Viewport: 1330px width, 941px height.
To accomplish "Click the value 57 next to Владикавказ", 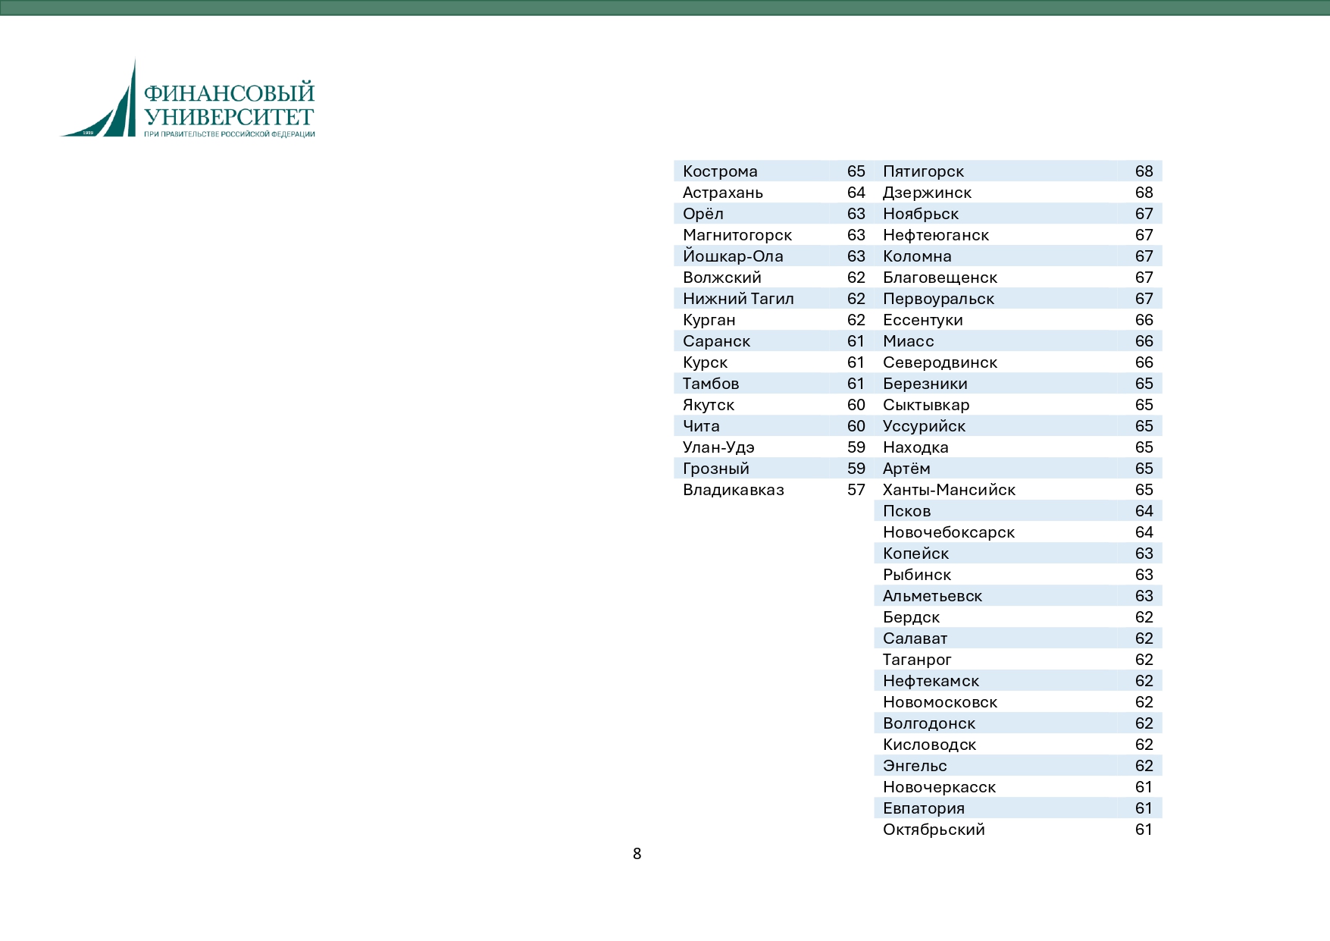I will [856, 490].
